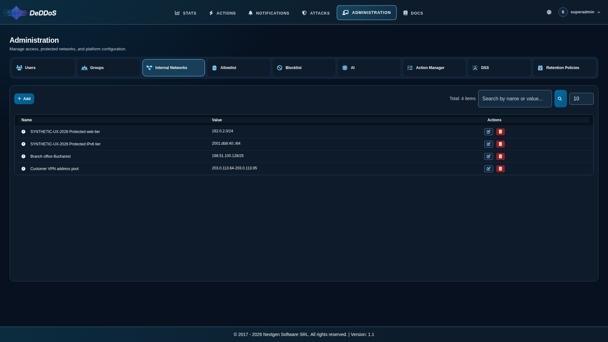Click the Value column header

coord(217,120)
